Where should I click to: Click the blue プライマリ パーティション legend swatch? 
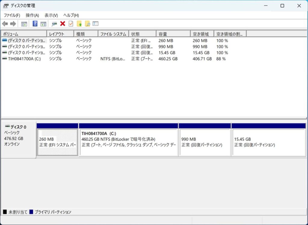tap(31, 212)
